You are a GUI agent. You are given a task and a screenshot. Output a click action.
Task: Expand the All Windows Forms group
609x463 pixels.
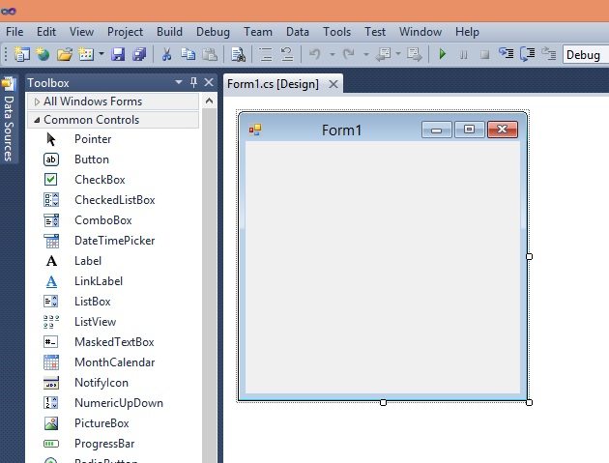(x=113, y=101)
